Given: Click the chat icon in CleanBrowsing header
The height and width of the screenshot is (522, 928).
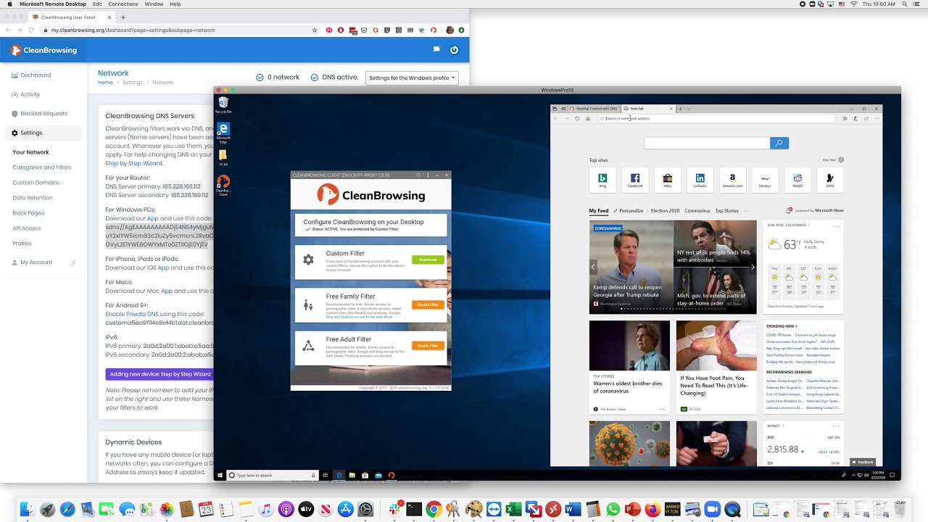Looking at the screenshot, I should (x=436, y=50).
